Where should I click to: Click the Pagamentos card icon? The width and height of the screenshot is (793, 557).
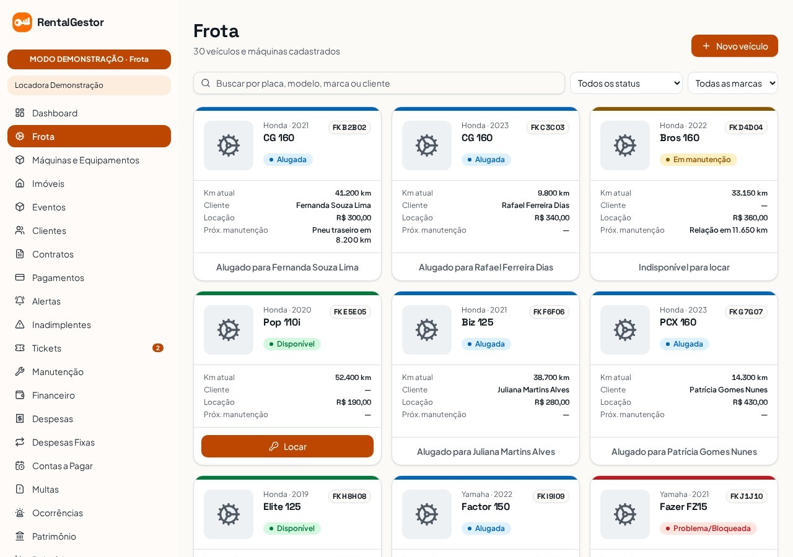(20, 277)
